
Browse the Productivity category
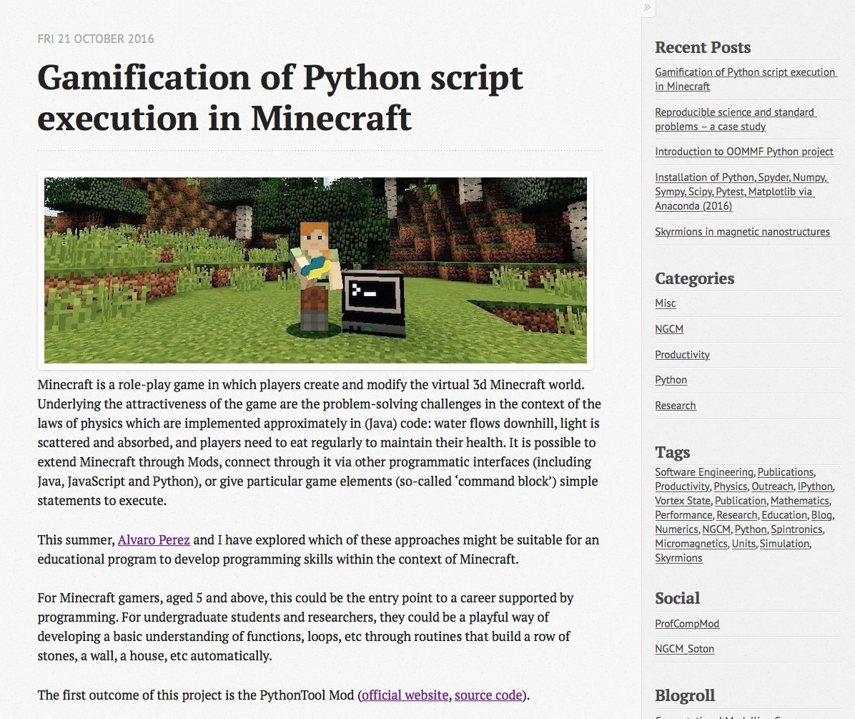682,355
